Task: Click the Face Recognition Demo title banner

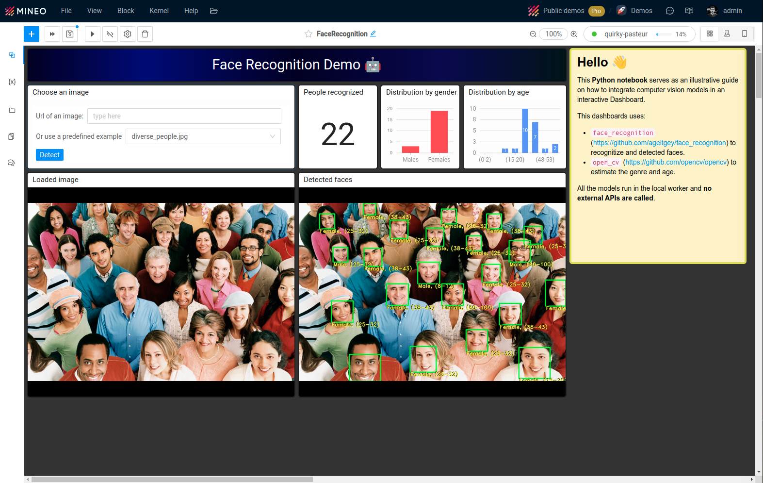Action: [297, 65]
